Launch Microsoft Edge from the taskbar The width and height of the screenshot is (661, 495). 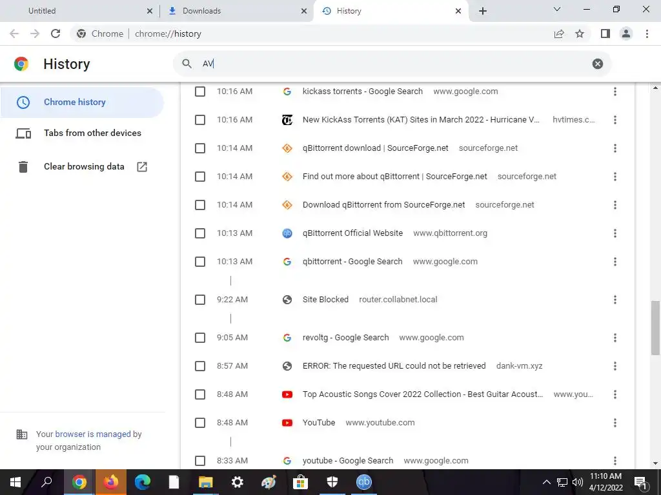tap(143, 482)
